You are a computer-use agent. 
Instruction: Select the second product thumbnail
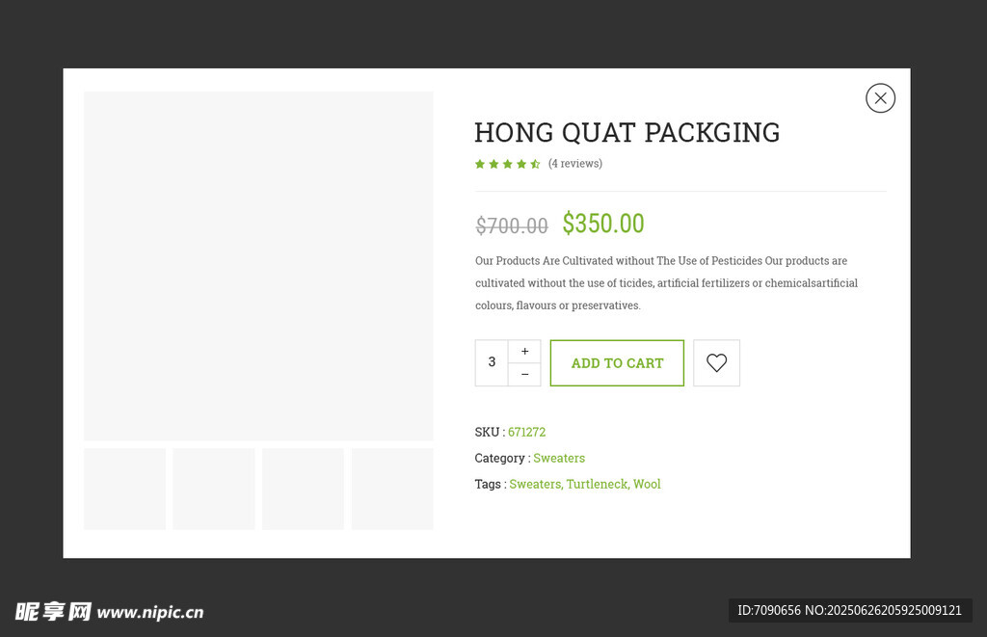coord(214,489)
